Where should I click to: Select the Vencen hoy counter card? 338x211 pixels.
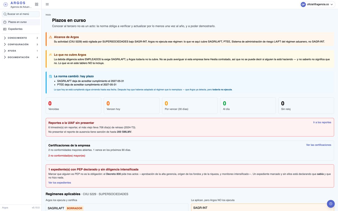tap(132, 105)
